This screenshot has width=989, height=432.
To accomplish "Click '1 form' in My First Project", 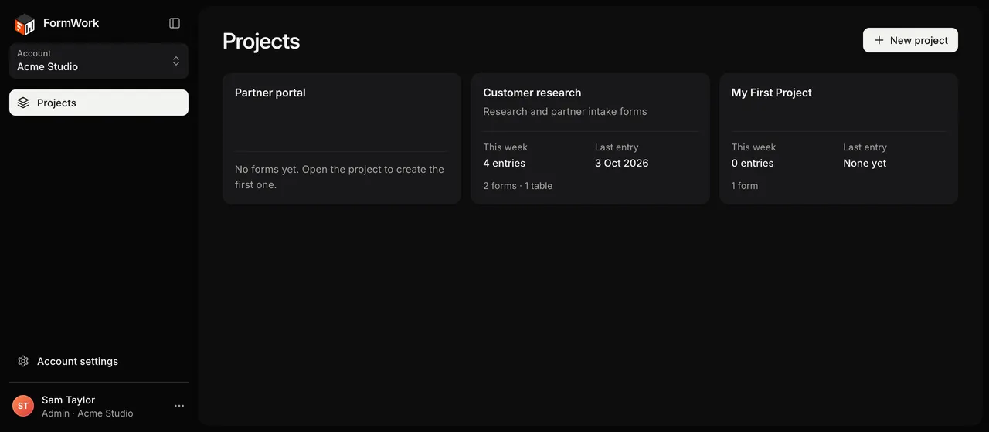I will [x=745, y=185].
